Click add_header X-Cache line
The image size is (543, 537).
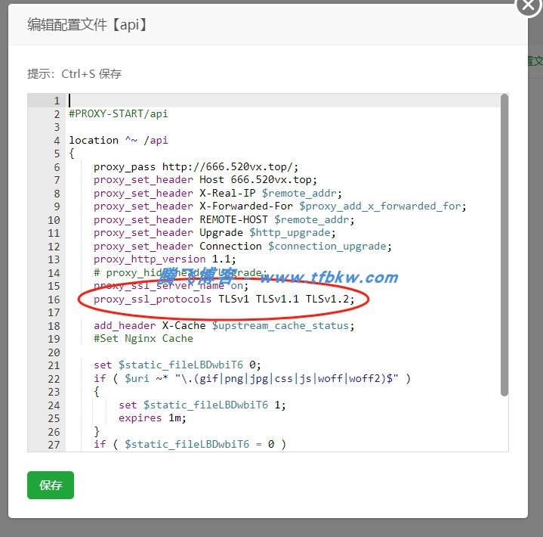click(x=224, y=326)
